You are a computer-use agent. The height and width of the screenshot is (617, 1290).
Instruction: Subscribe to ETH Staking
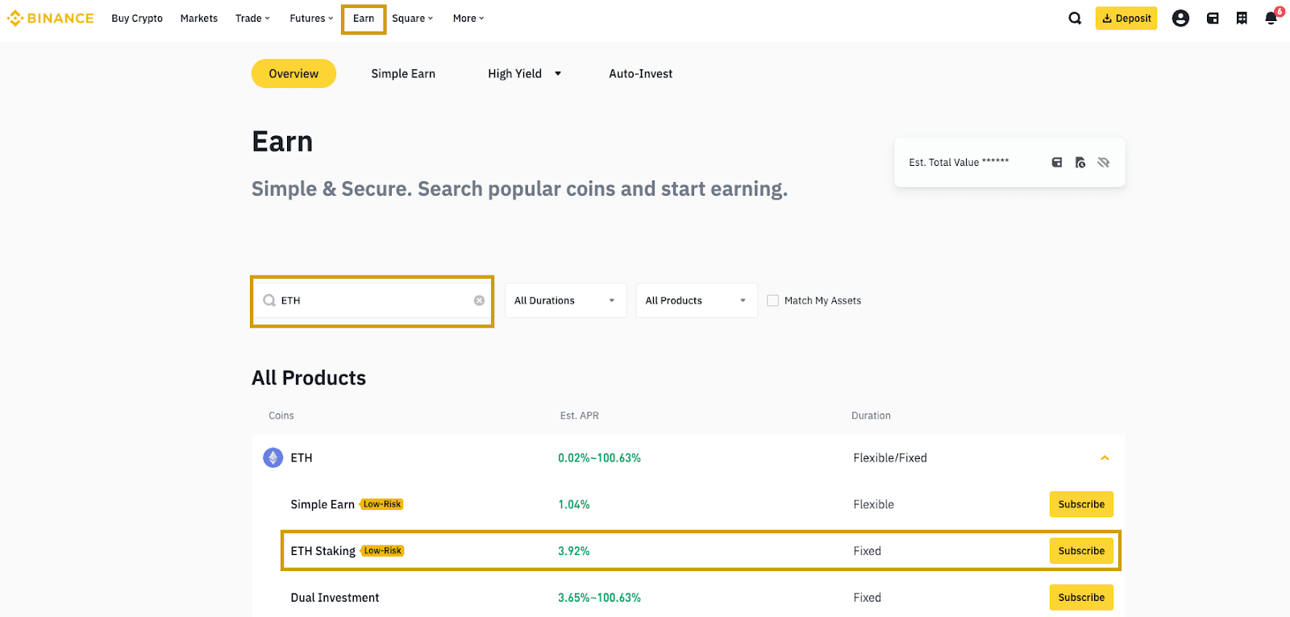click(x=1081, y=551)
